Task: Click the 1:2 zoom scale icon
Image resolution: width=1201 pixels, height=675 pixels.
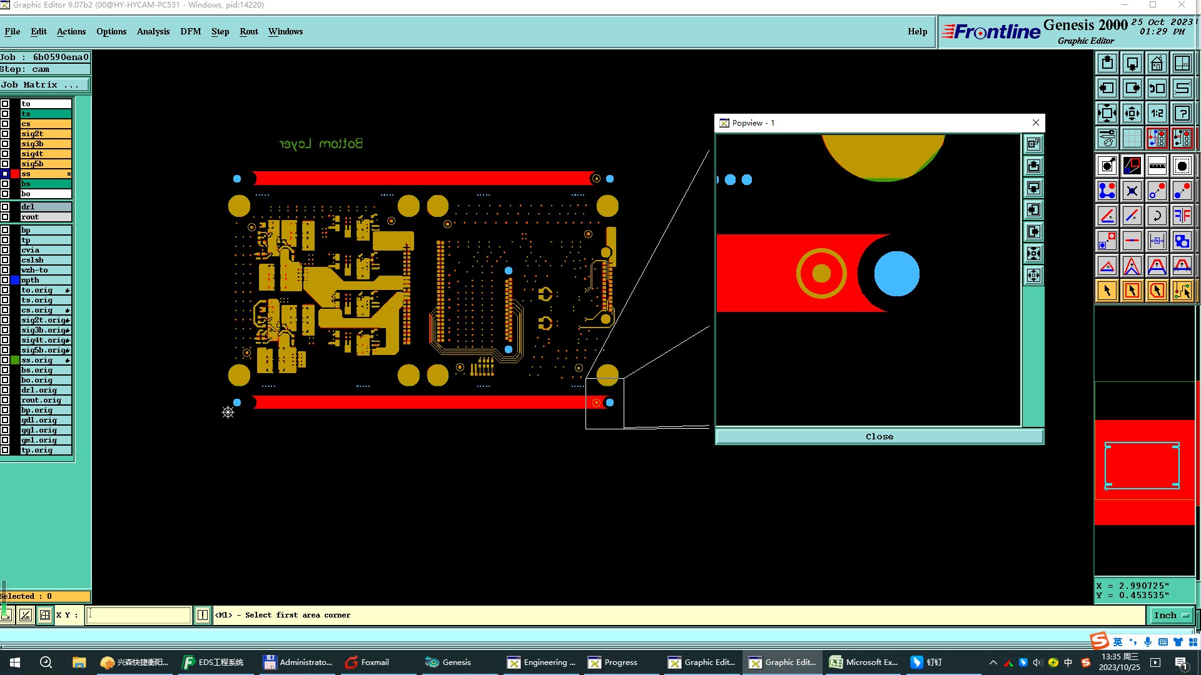Action: tap(1157, 113)
